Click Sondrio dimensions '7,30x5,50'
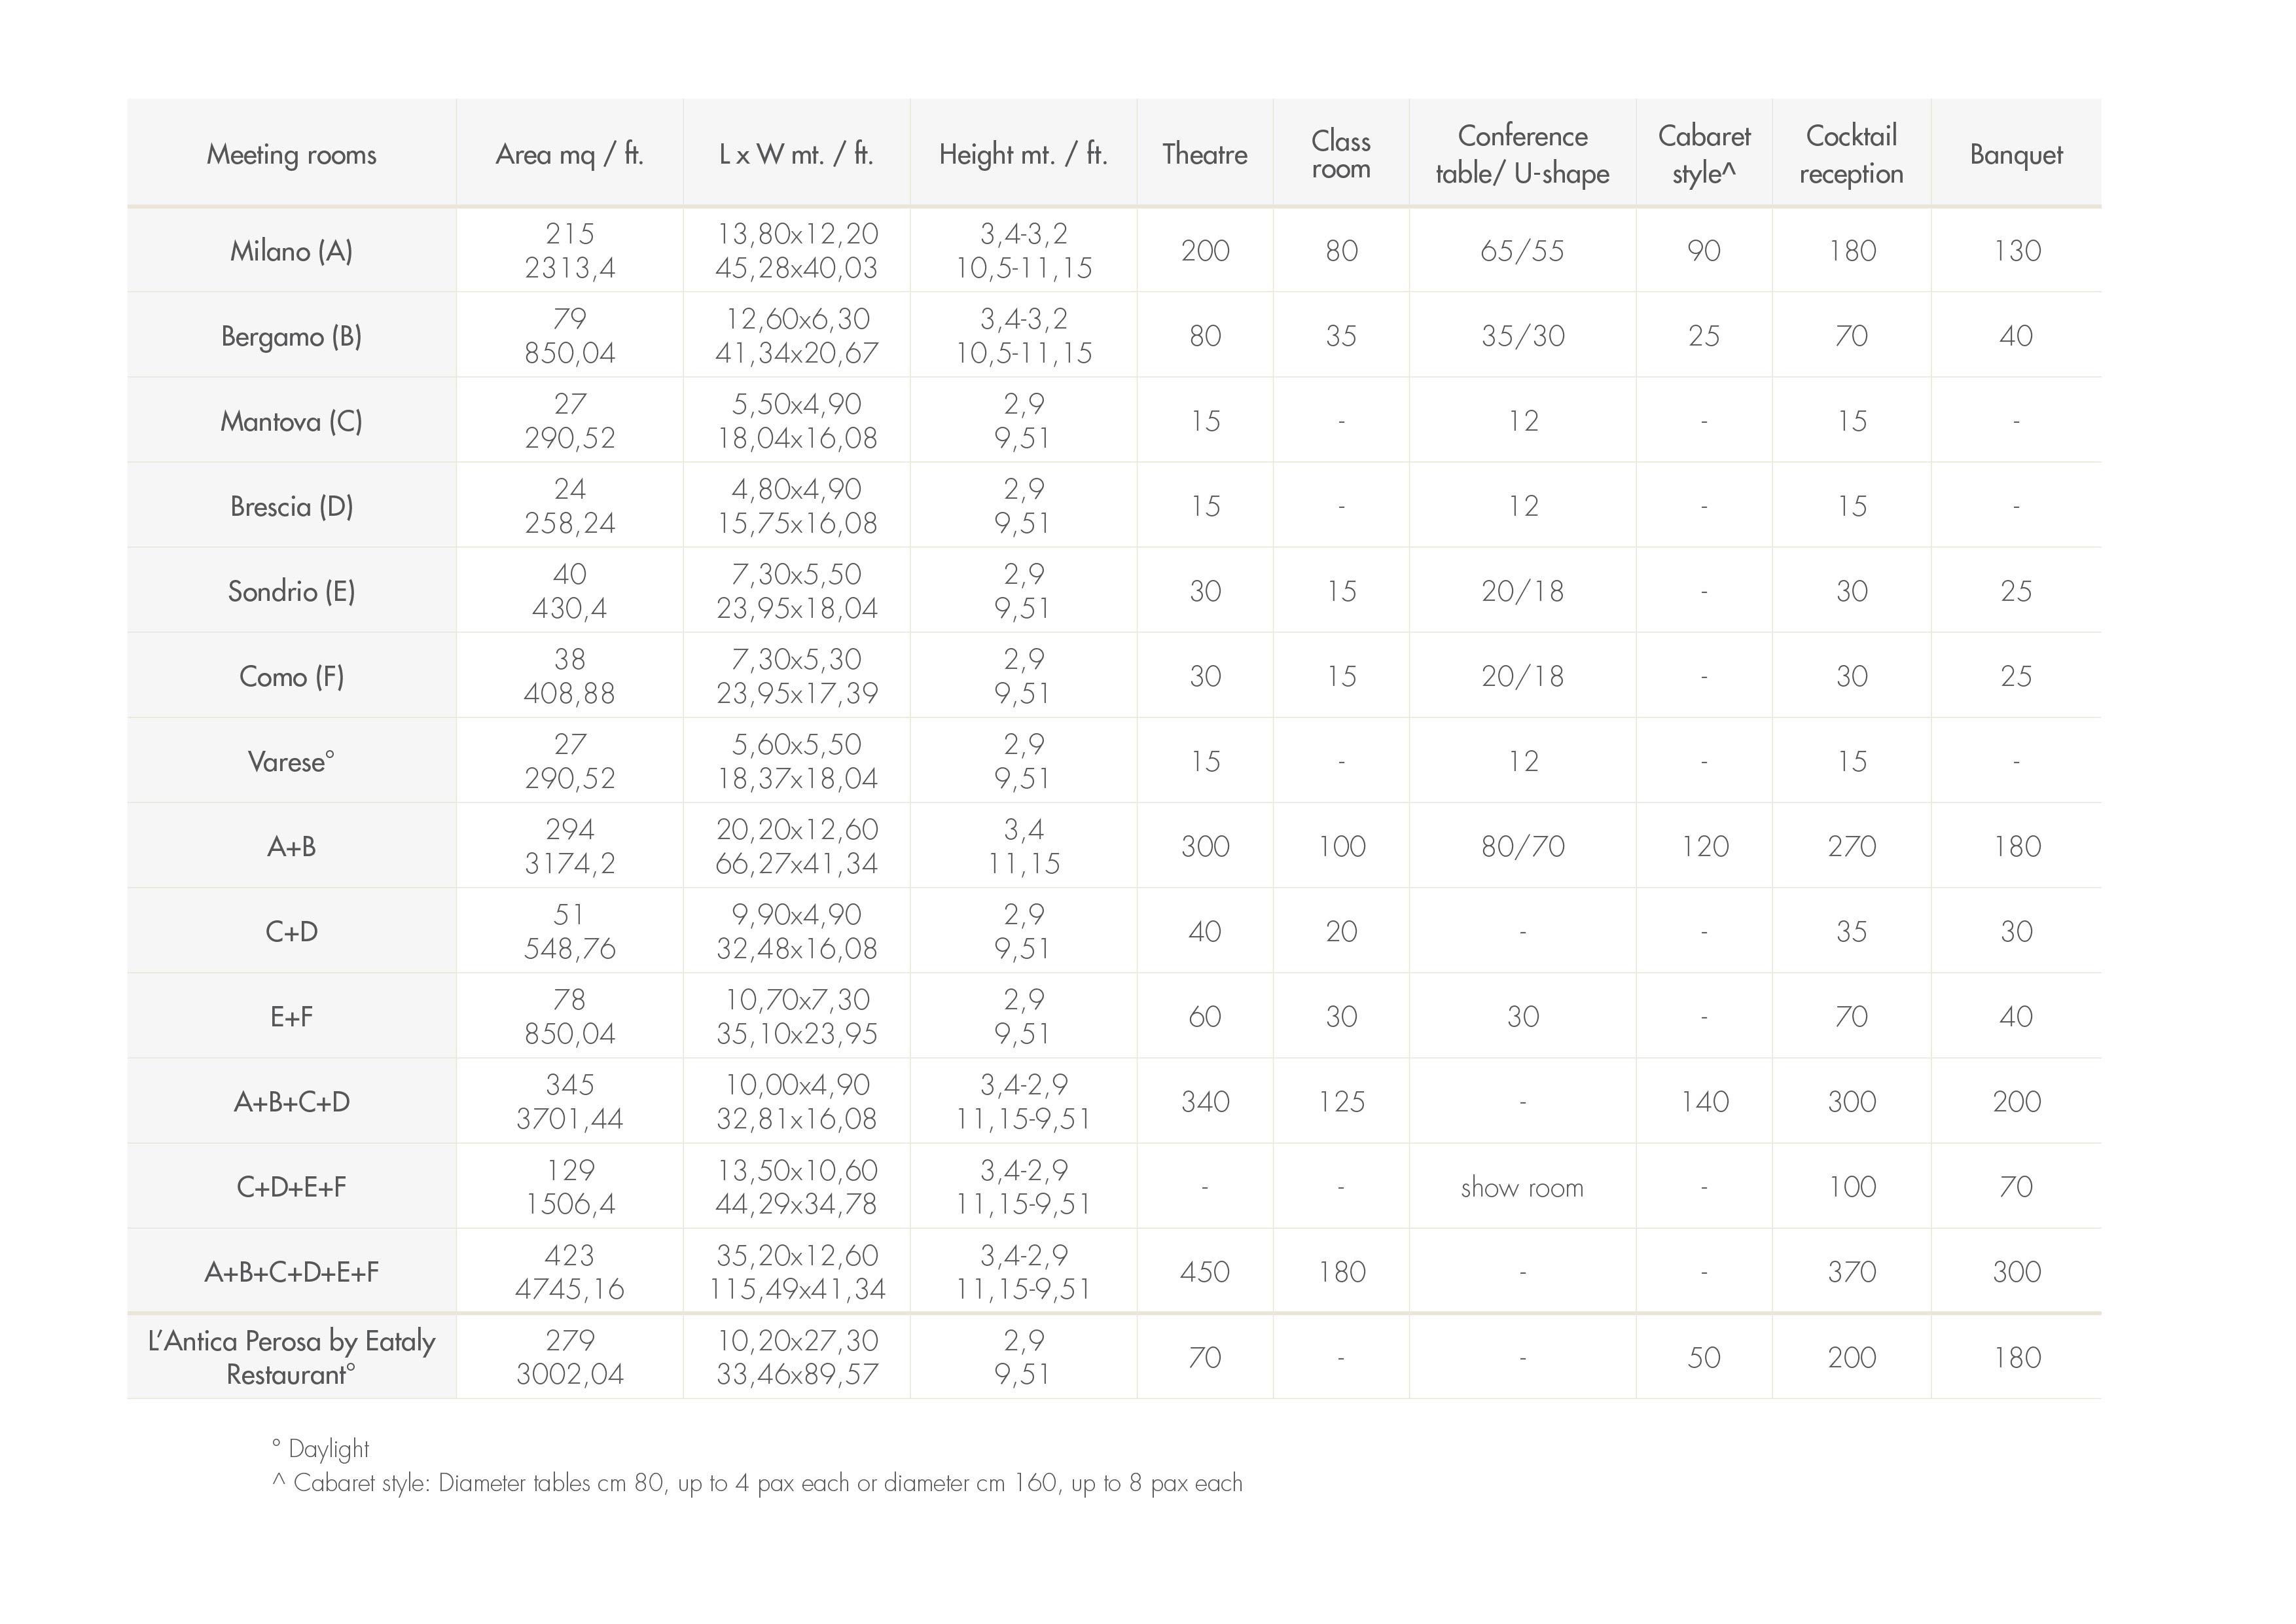Image resolution: width=2296 pixels, height=1624 pixels. click(797, 574)
